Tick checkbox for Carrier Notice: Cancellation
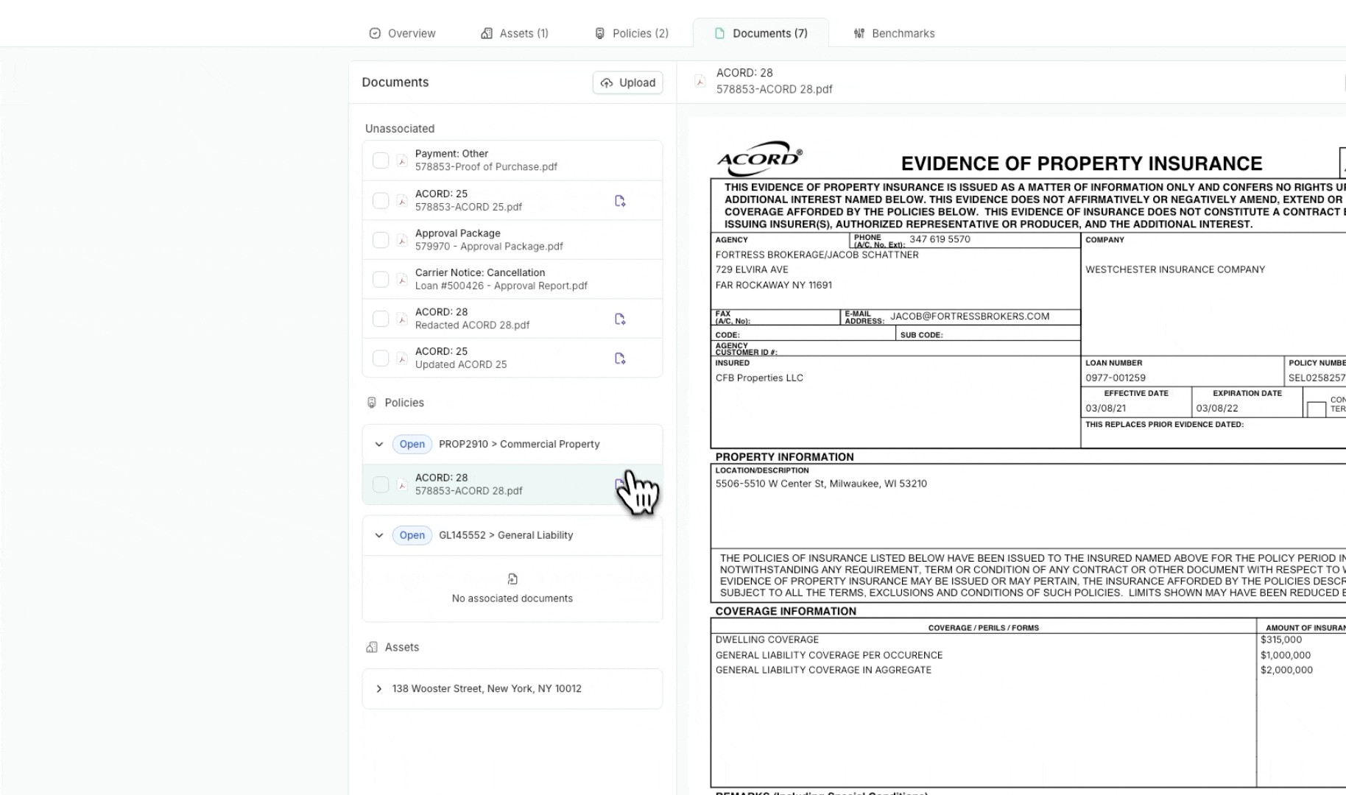1346x795 pixels. pyautogui.click(x=381, y=280)
